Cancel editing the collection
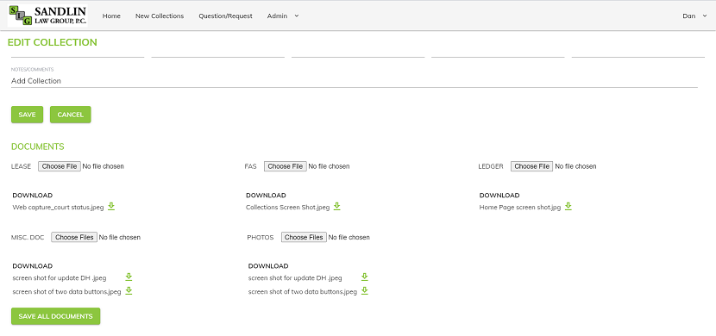The height and width of the screenshot is (336, 716). point(71,115)
